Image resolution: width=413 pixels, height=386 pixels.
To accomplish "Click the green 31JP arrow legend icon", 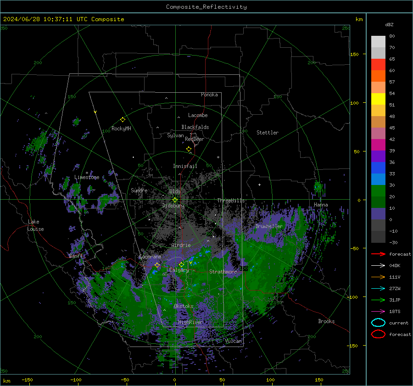I will (378, 300).
